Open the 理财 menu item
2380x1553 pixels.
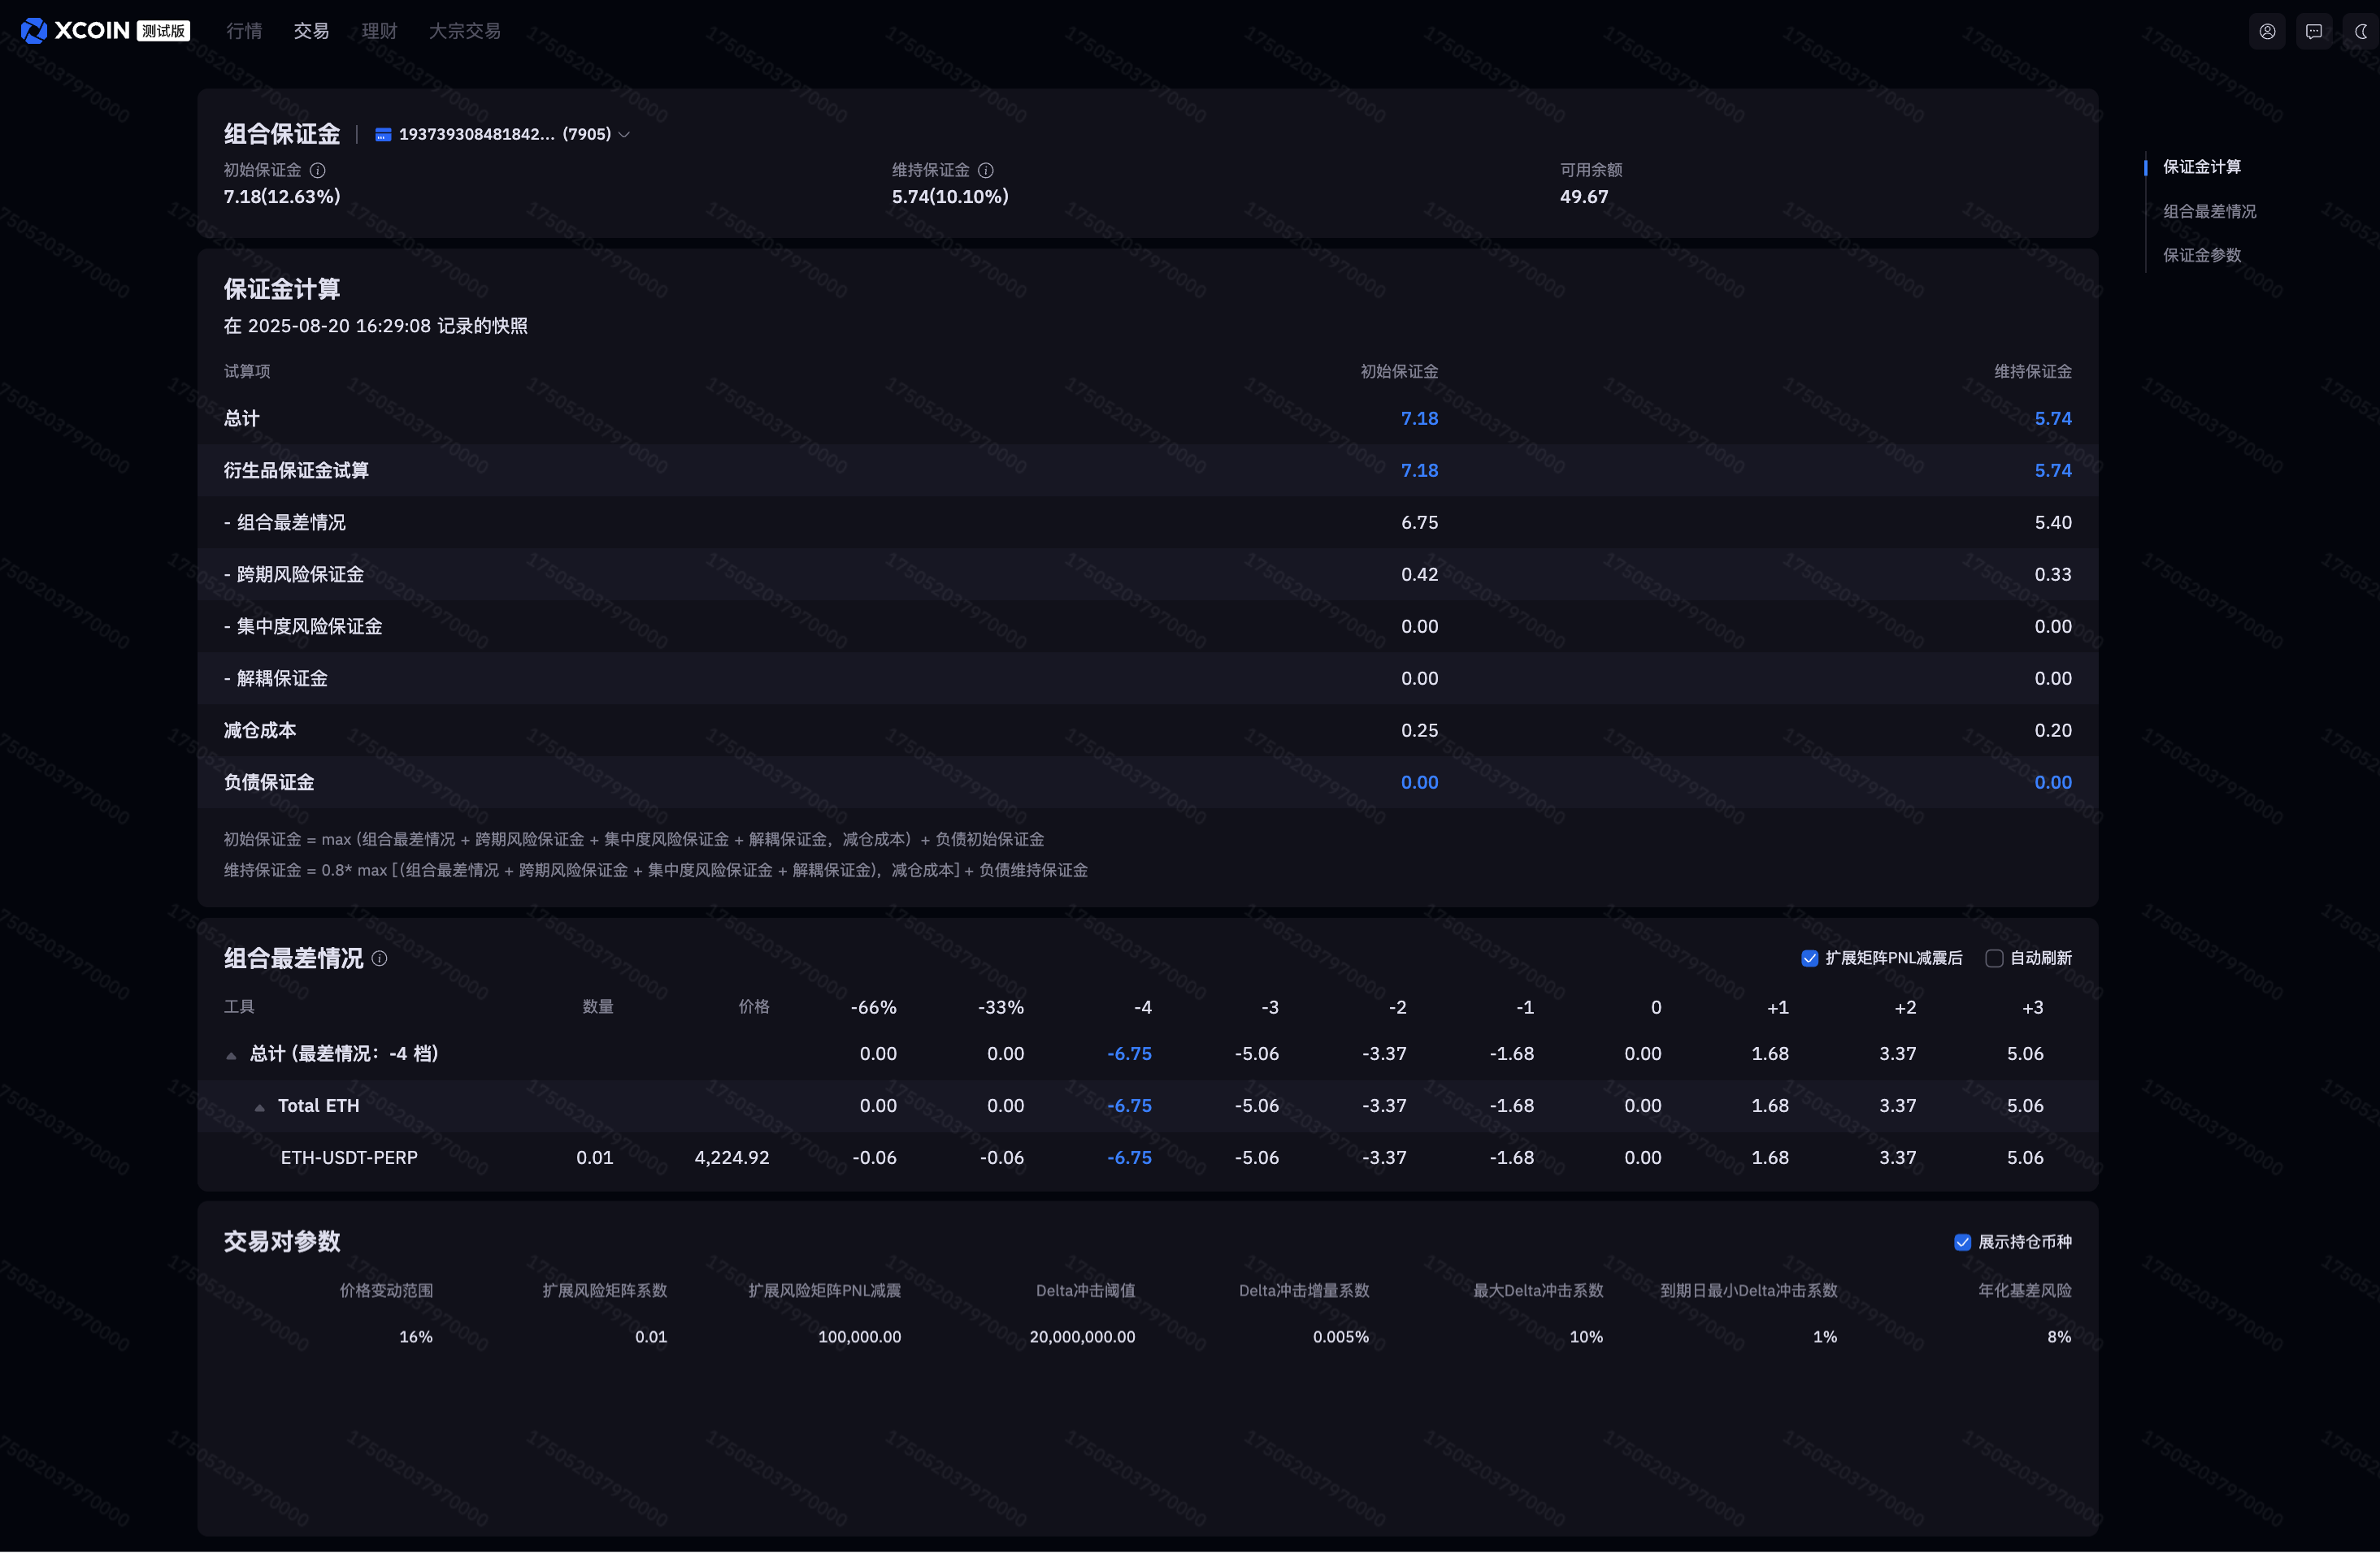(x=379, y=31)
